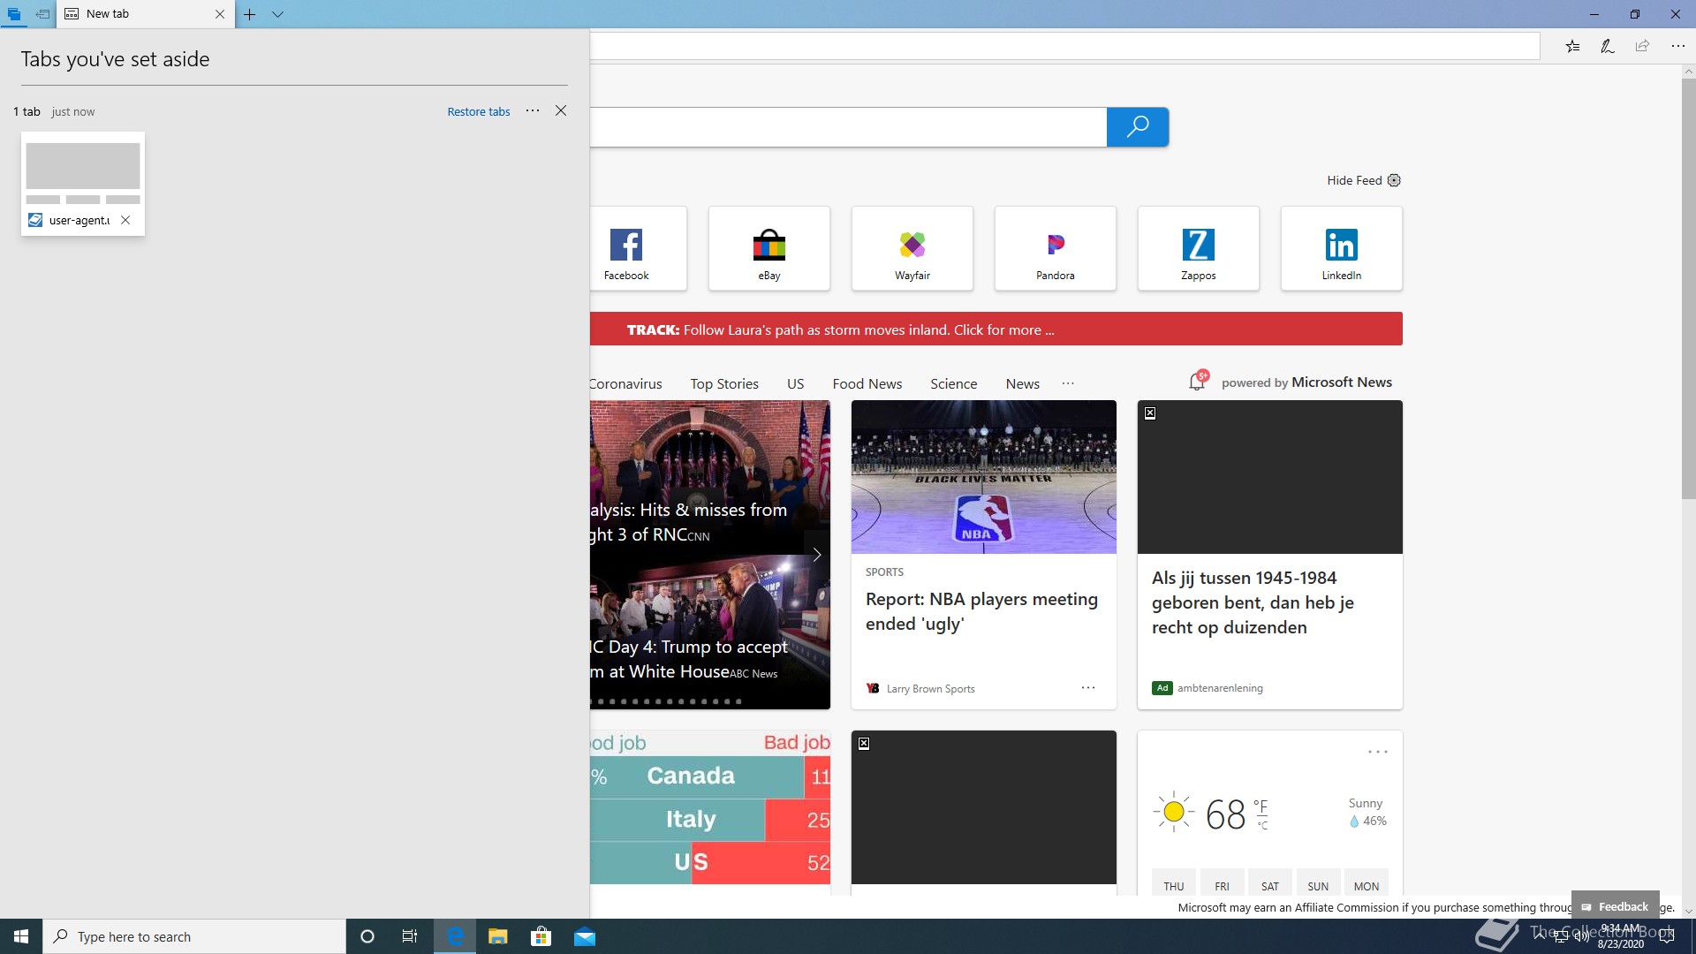
Task: Open the Wayfair top site tile
Action: click(x=912, y=248)
